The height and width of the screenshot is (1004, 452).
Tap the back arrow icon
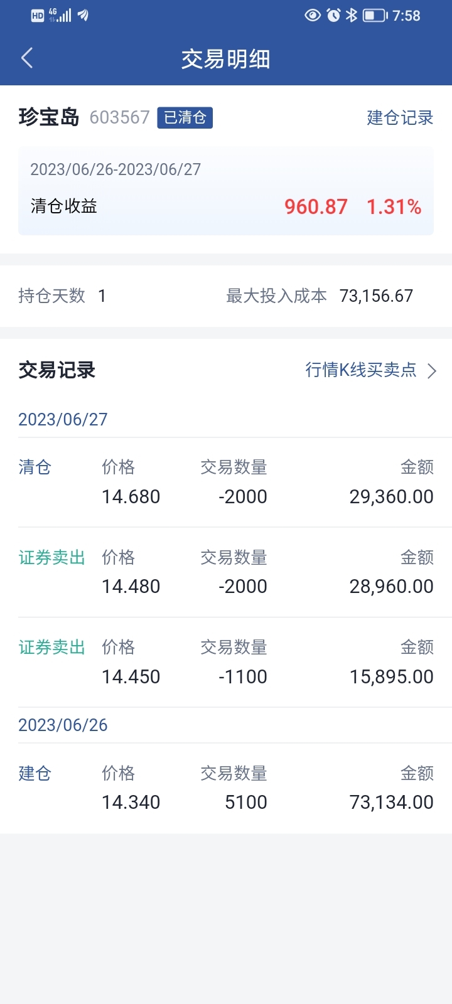point(27,58)
